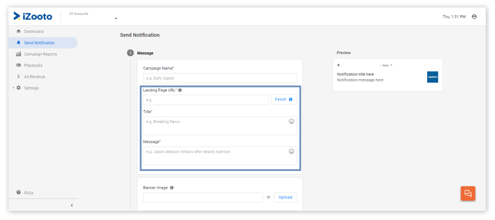Click the Fetch button

(284, 99)
